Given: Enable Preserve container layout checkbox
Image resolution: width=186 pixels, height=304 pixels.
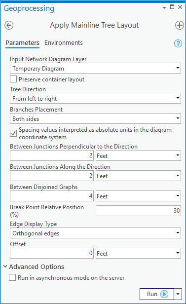Looking at the screenshot, I should (13, 79).
